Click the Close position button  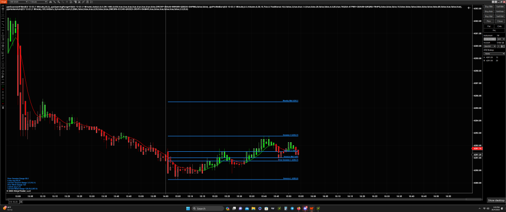(x=500, y=21)
